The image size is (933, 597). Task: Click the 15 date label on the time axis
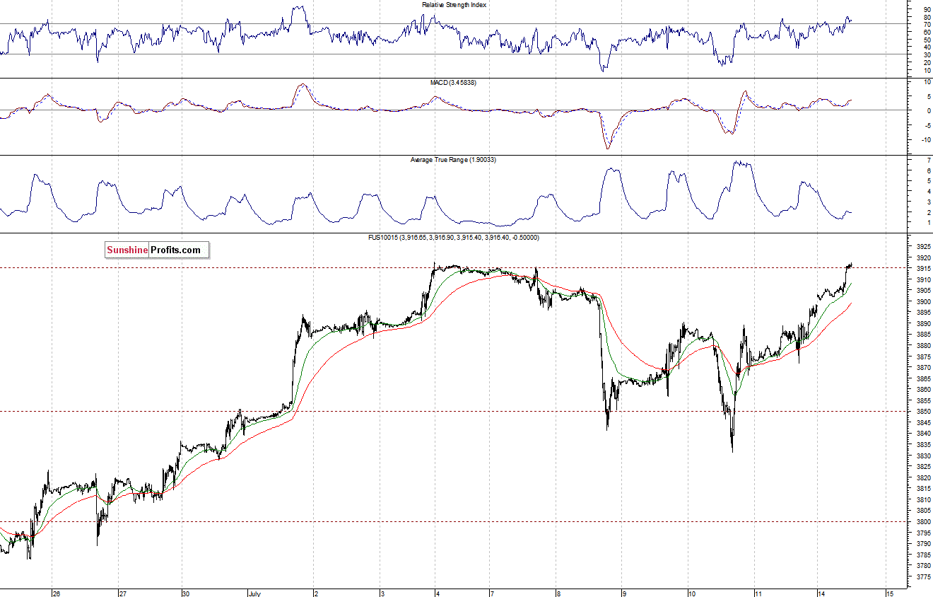point(889,593)
